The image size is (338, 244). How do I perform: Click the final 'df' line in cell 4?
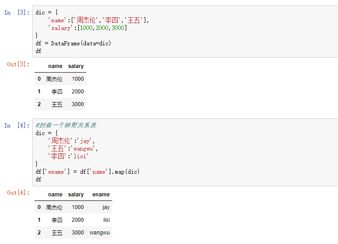click(x=38, y=179)
